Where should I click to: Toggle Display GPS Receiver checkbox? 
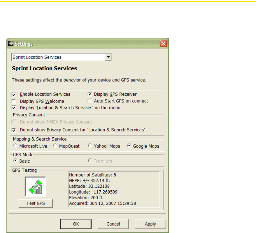[90, 94]
